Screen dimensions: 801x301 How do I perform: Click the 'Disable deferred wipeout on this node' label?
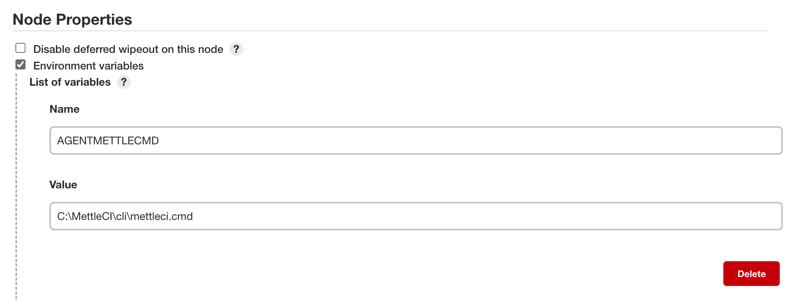click(x=128, y=49)
